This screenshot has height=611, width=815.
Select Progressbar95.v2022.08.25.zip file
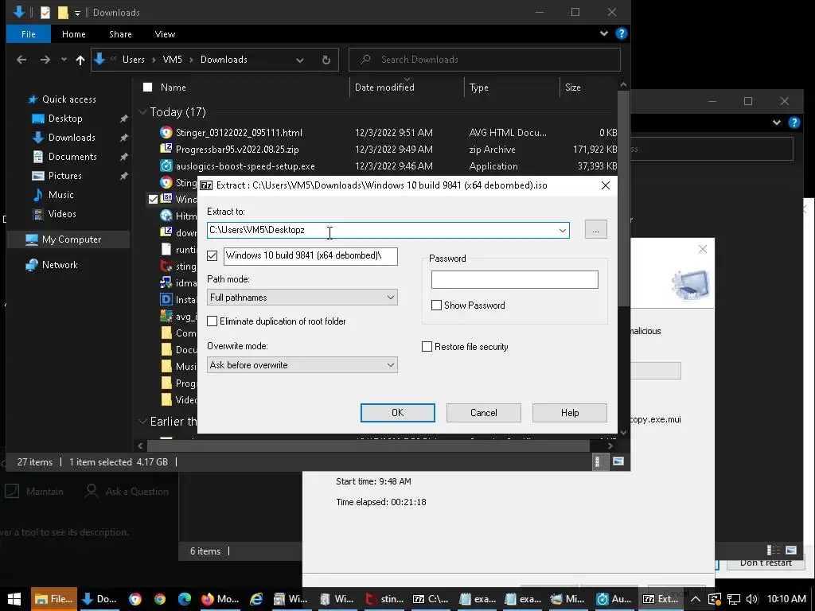point(237,150)
